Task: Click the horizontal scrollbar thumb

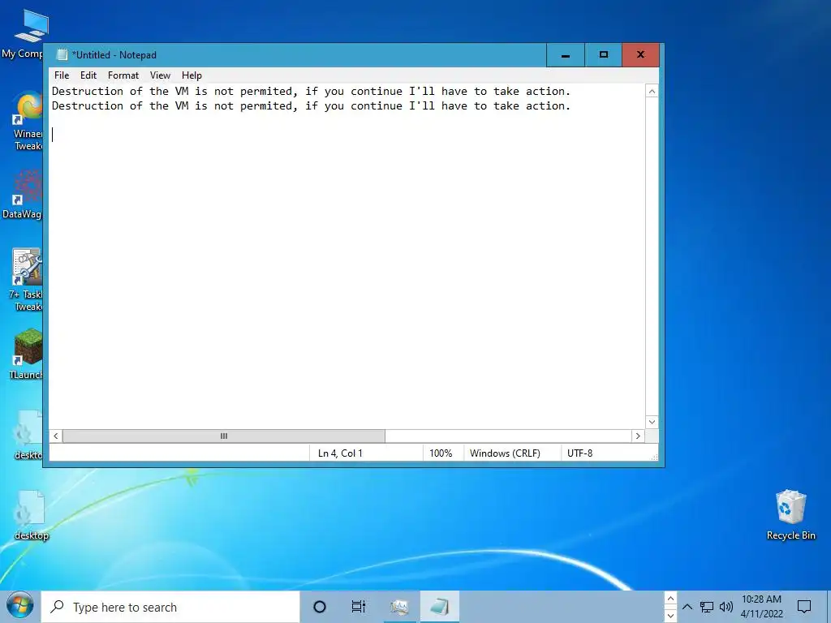Action: (x=224, y=436)
